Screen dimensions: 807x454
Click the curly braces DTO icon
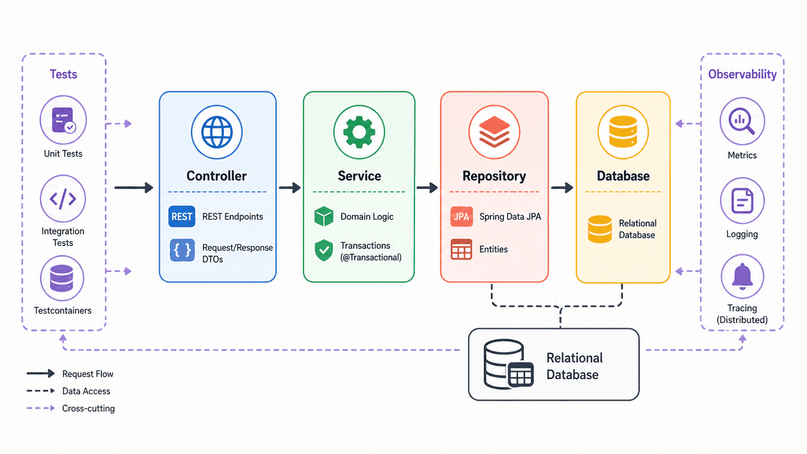click(182, 250)
